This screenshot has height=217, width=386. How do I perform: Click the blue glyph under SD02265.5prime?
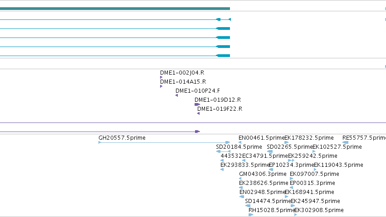(270, 151)
